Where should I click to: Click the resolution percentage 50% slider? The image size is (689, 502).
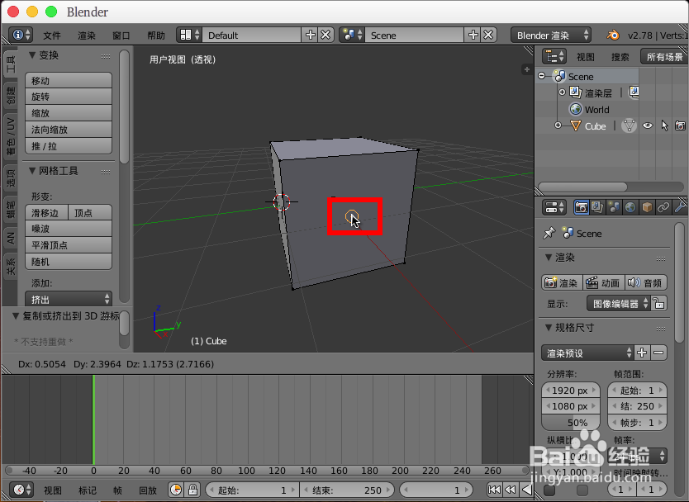click(571, 423)
